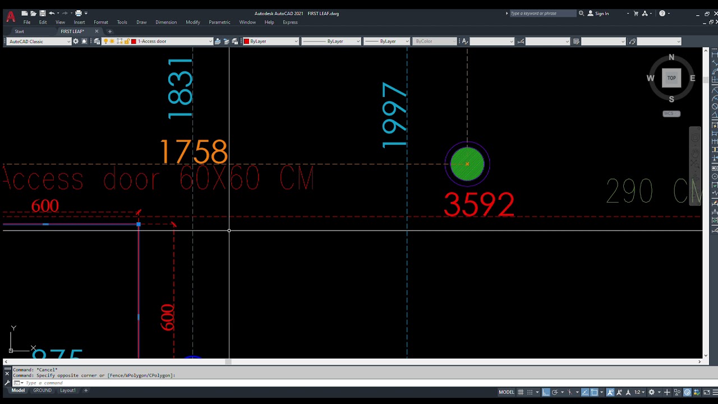Screen dimensions: 718x404
Task: Toggle 2D Object Snap in status bar
Action: click(x=595, y=392)
